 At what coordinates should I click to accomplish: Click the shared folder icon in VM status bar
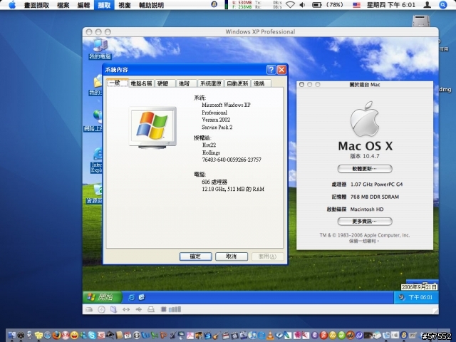[x=113, y=309]
